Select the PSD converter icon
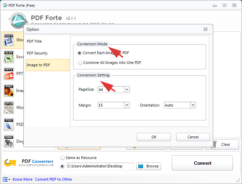The image size is (242, 184). [9, 124]
